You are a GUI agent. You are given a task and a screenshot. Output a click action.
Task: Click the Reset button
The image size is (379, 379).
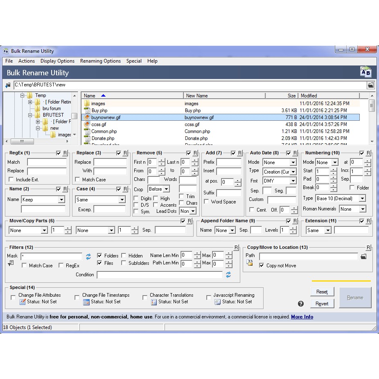coord(322,292)
